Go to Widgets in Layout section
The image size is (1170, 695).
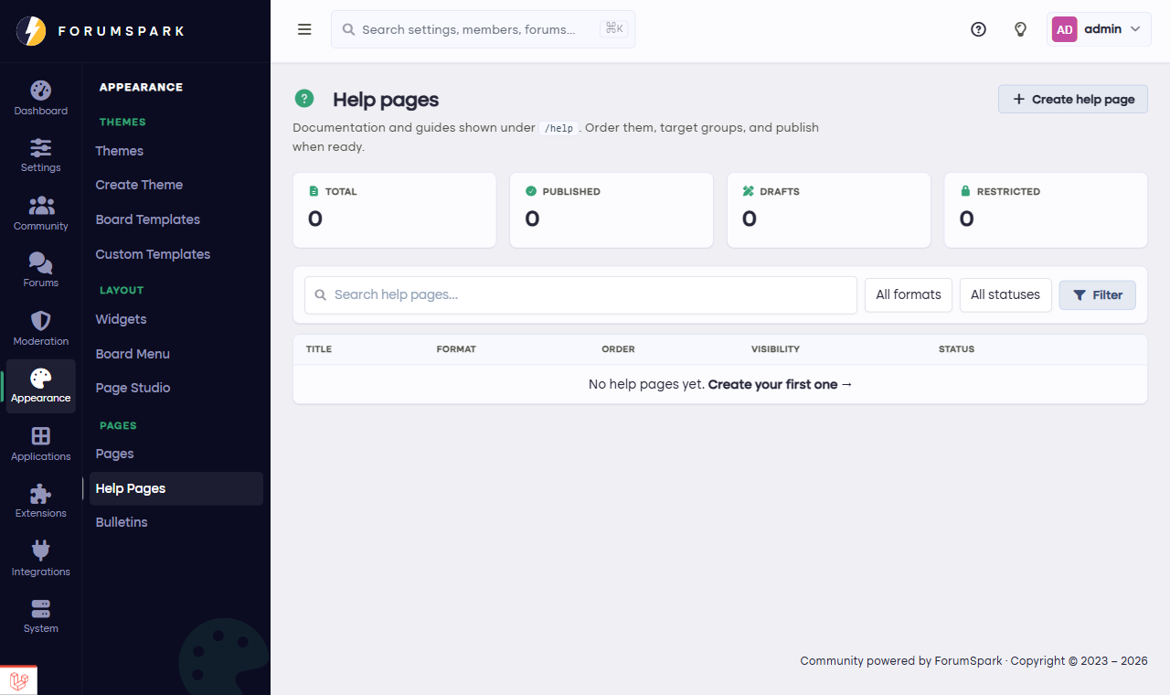[x=122, y=319]
